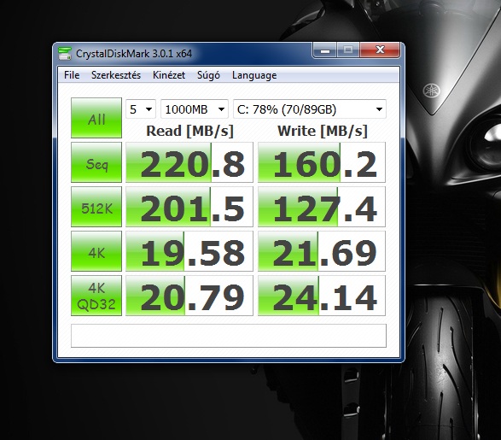Screen dimensions: 501x440
Task: Open the Súgó menu
Action: [208, 75]
